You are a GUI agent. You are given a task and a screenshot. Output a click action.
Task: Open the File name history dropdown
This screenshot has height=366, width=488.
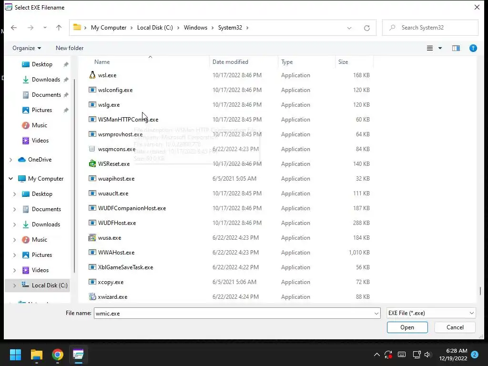pos(376,313)
